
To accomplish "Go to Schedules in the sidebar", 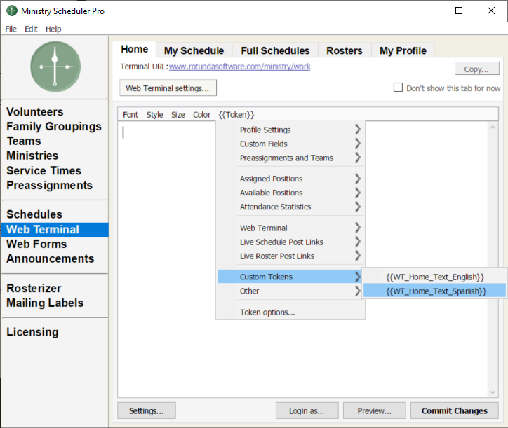I will [x=34, y=214].
